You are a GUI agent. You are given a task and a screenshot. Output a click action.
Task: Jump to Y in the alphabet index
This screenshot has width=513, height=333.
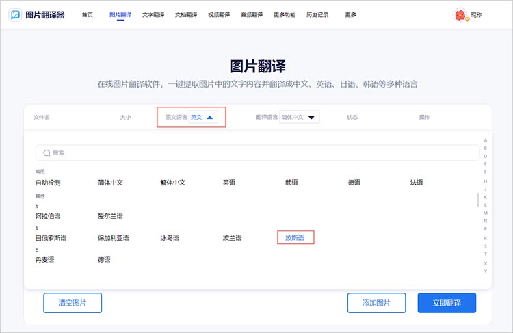486,271
